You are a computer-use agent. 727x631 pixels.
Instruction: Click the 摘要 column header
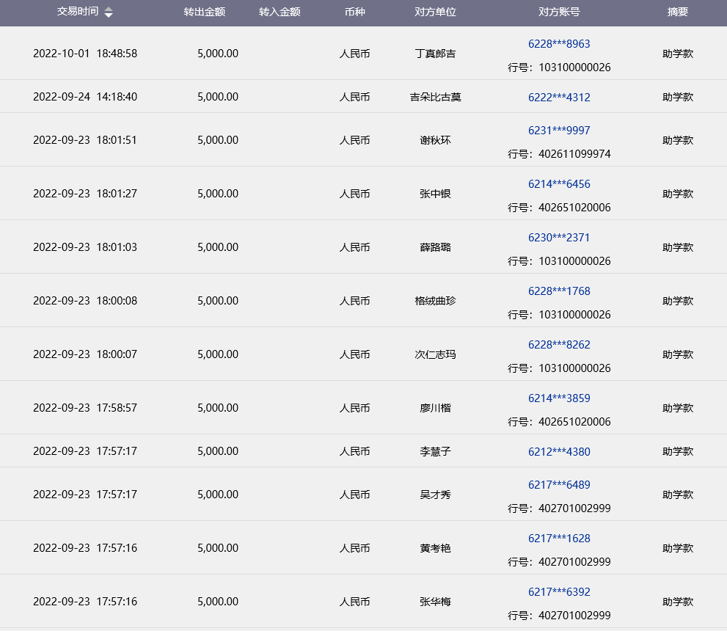(678, 12)
